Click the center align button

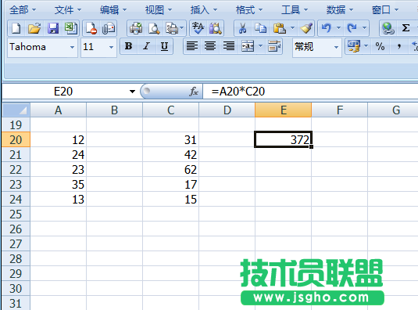click(210, 46)
